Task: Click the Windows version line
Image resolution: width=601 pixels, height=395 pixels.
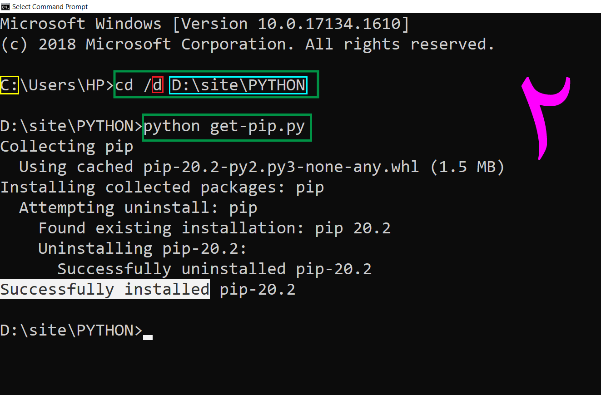Action: [204, 23]
